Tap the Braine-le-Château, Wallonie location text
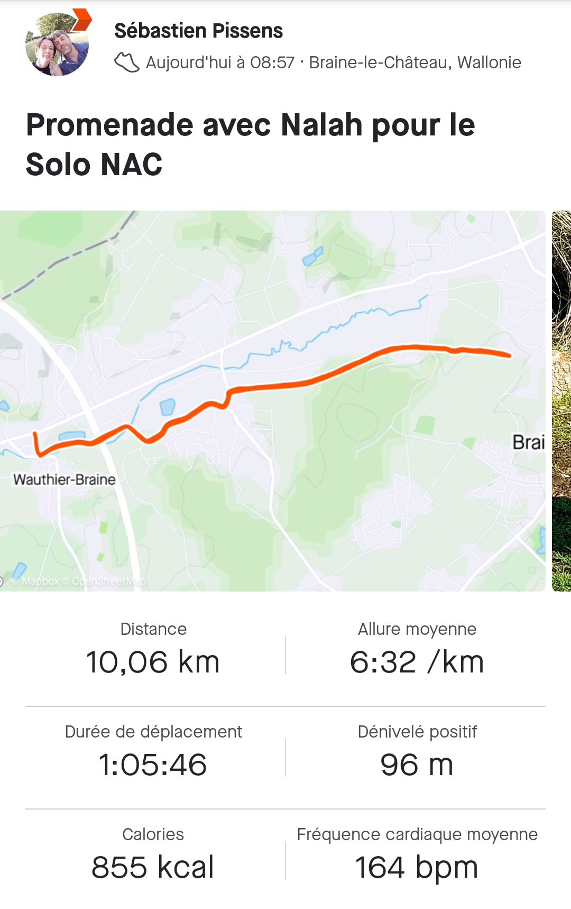The width and height of the screenshot is (571, 909). (x=415, y=62)
